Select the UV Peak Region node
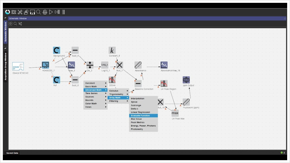This screenshot has width=290, height=163. coord(164,83)
